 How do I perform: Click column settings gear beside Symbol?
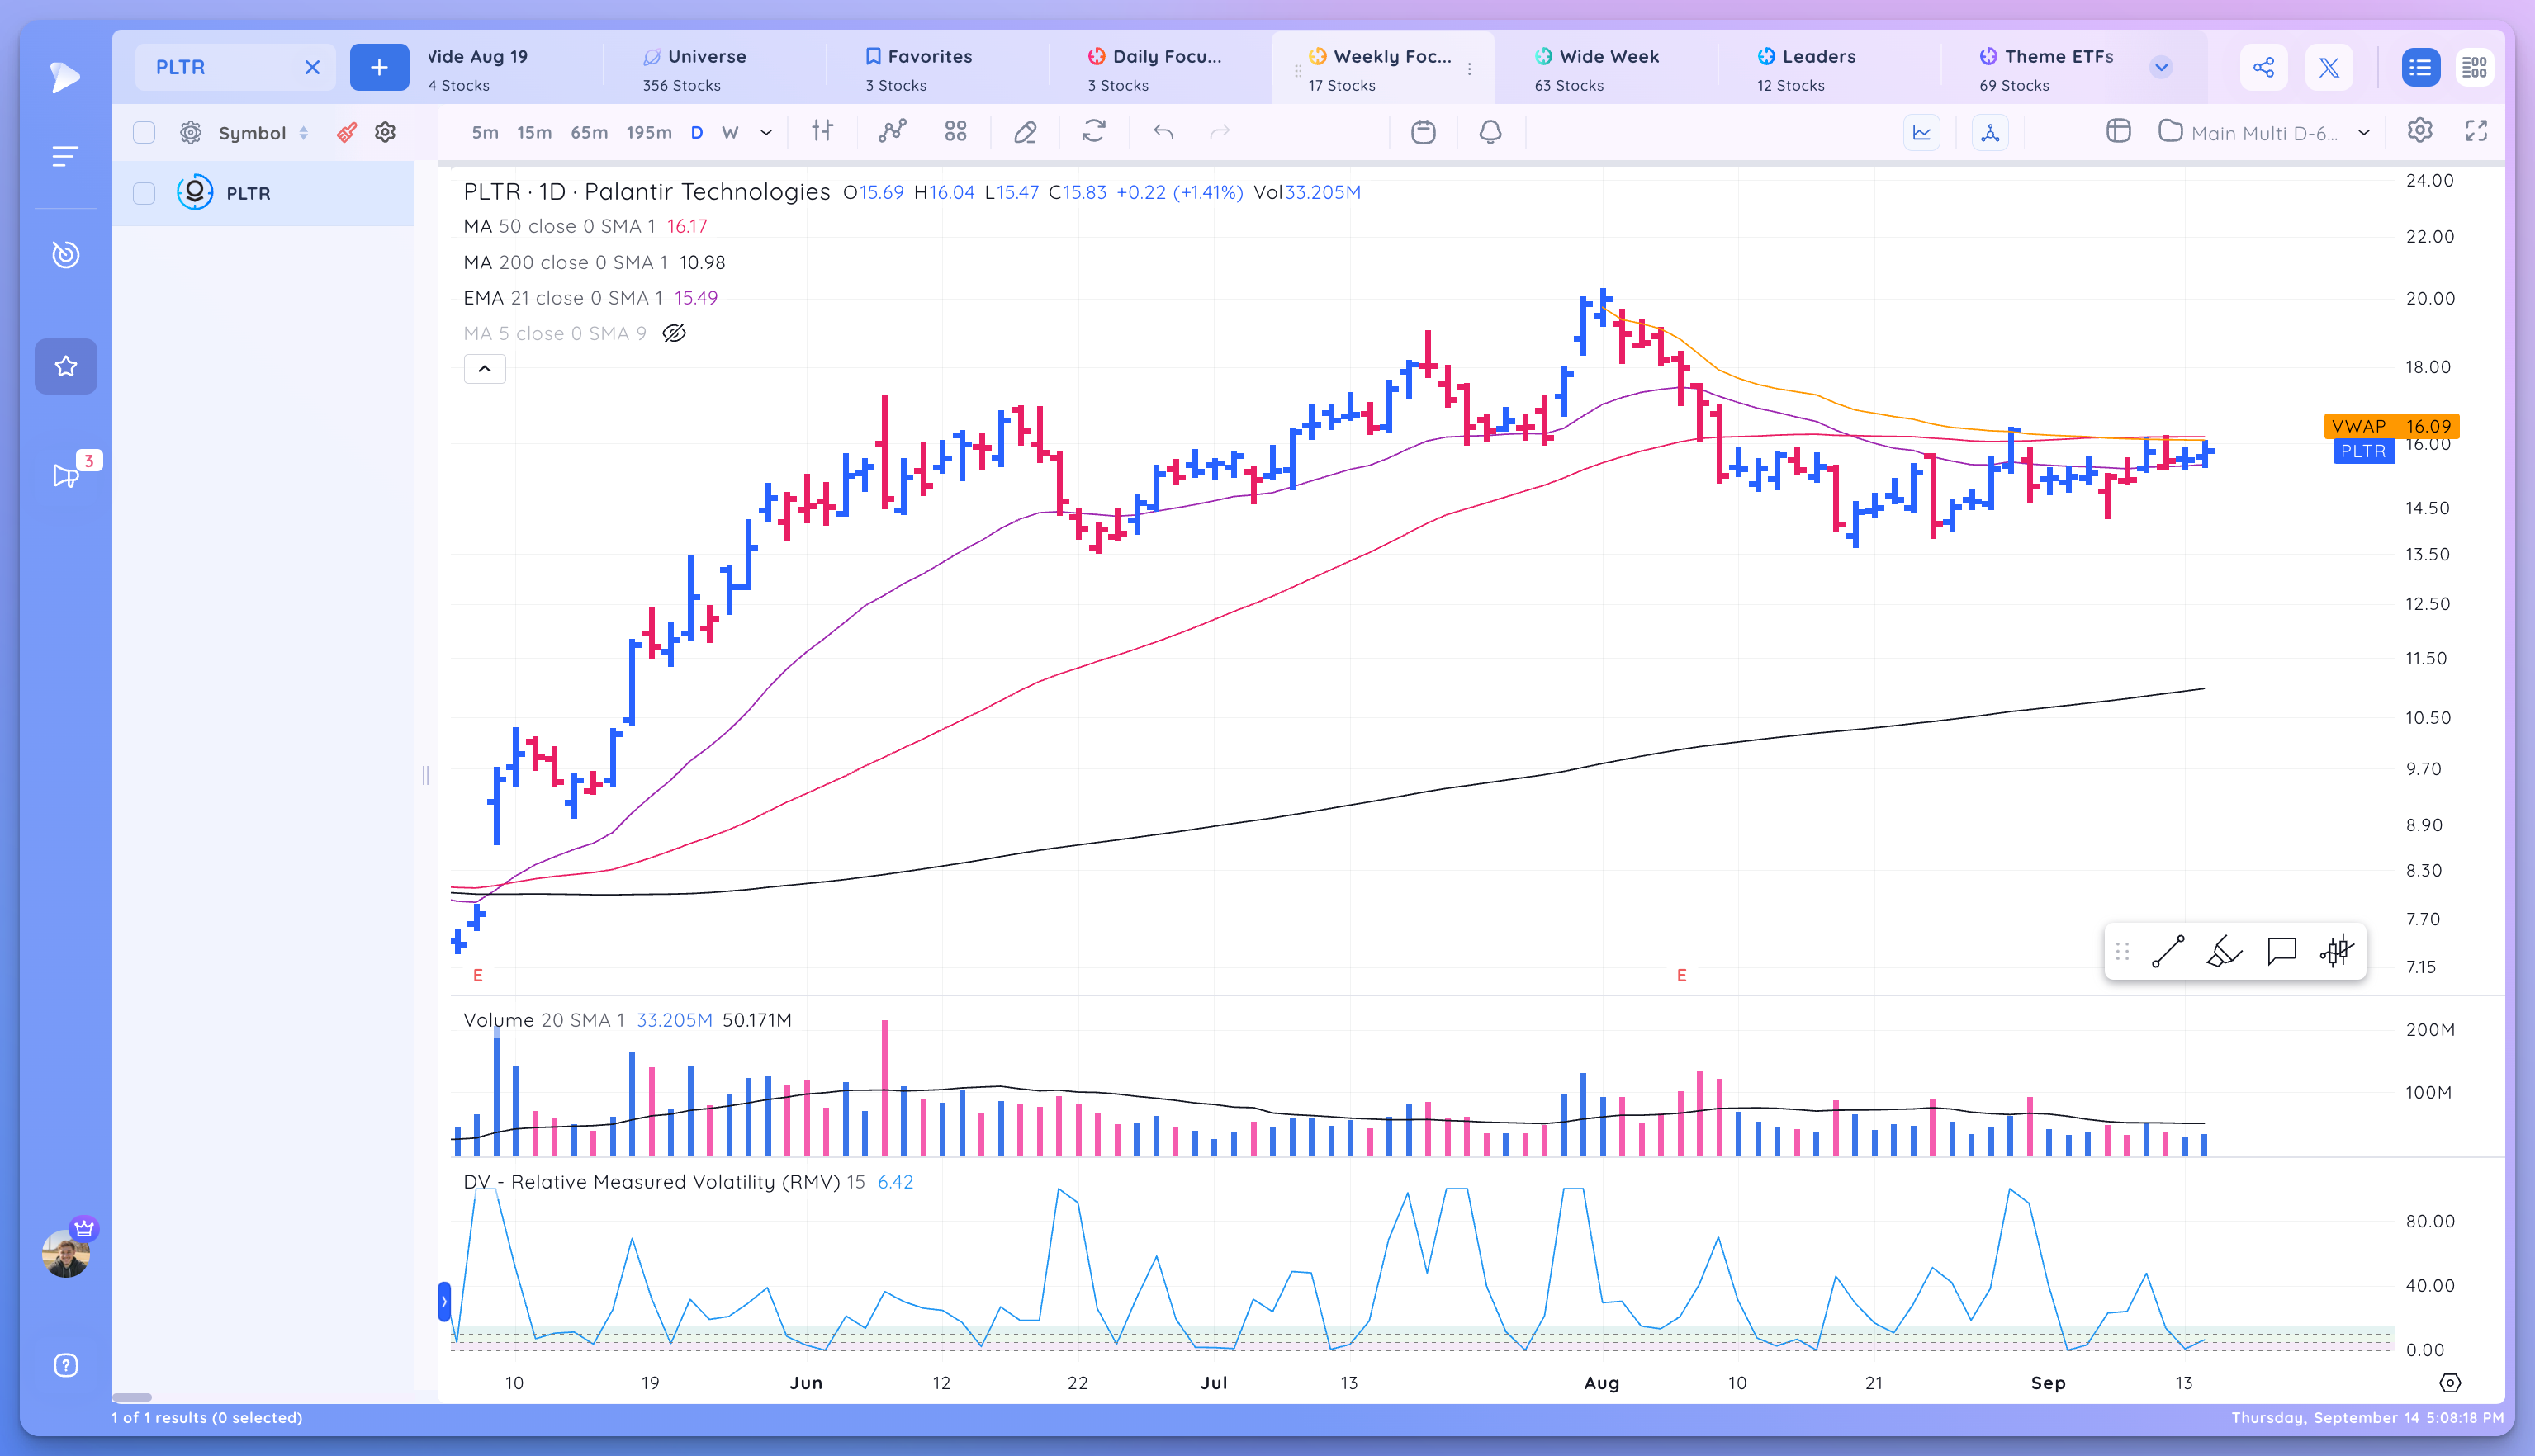coord(190,133)
